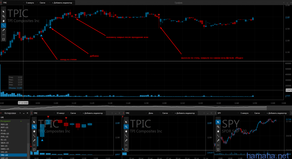Select line tool in daily TPIC chart
Screen dimensions: 292x159
click(126, 136)
